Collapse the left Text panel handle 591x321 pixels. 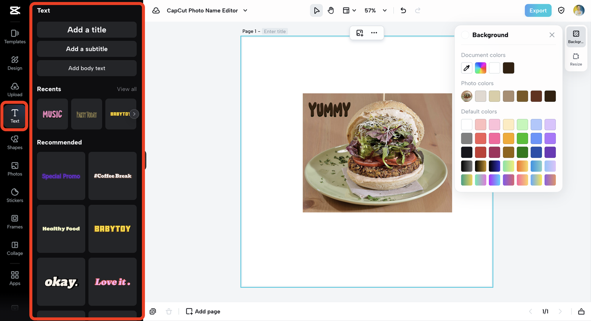(145, 160)
